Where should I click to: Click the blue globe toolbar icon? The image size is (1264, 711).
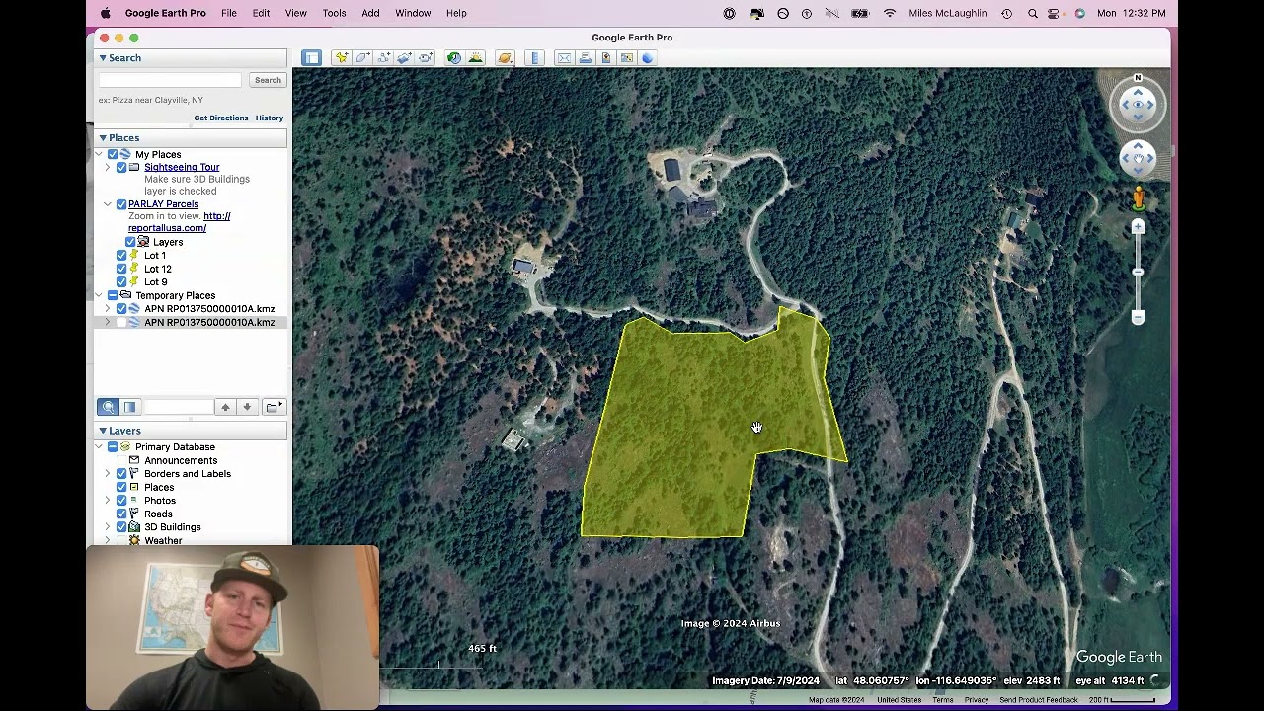point(648,58)
